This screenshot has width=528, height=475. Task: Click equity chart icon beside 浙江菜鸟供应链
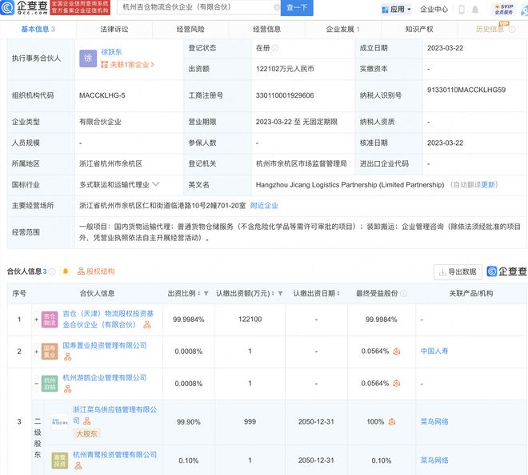(x=87, y=421)
